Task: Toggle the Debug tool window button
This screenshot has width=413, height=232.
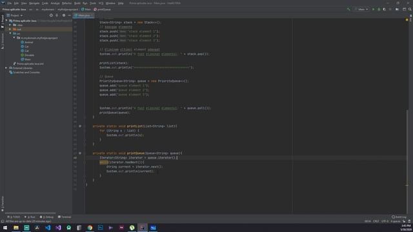Action: [46, 217]
